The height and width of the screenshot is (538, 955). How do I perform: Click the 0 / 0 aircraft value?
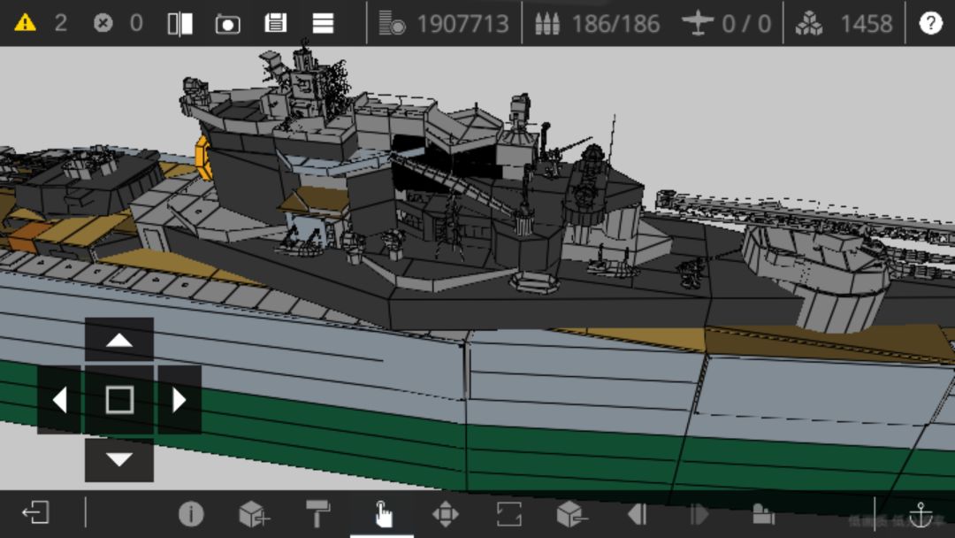[x=746, y=25]
